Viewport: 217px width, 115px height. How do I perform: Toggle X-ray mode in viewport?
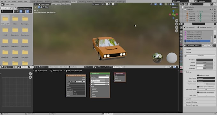point(166,4)
